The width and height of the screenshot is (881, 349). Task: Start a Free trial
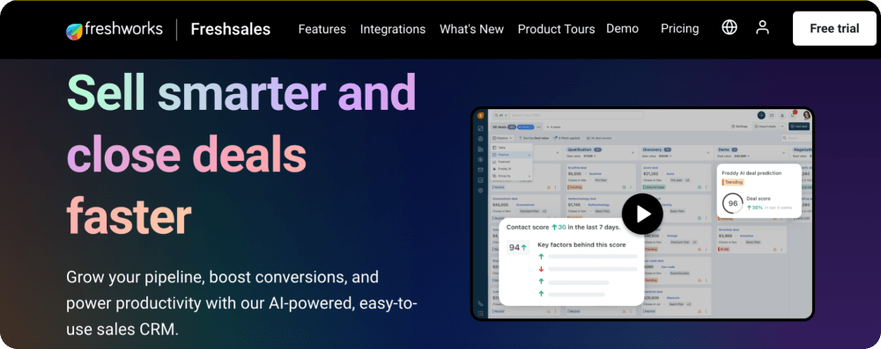pos(834,29)
